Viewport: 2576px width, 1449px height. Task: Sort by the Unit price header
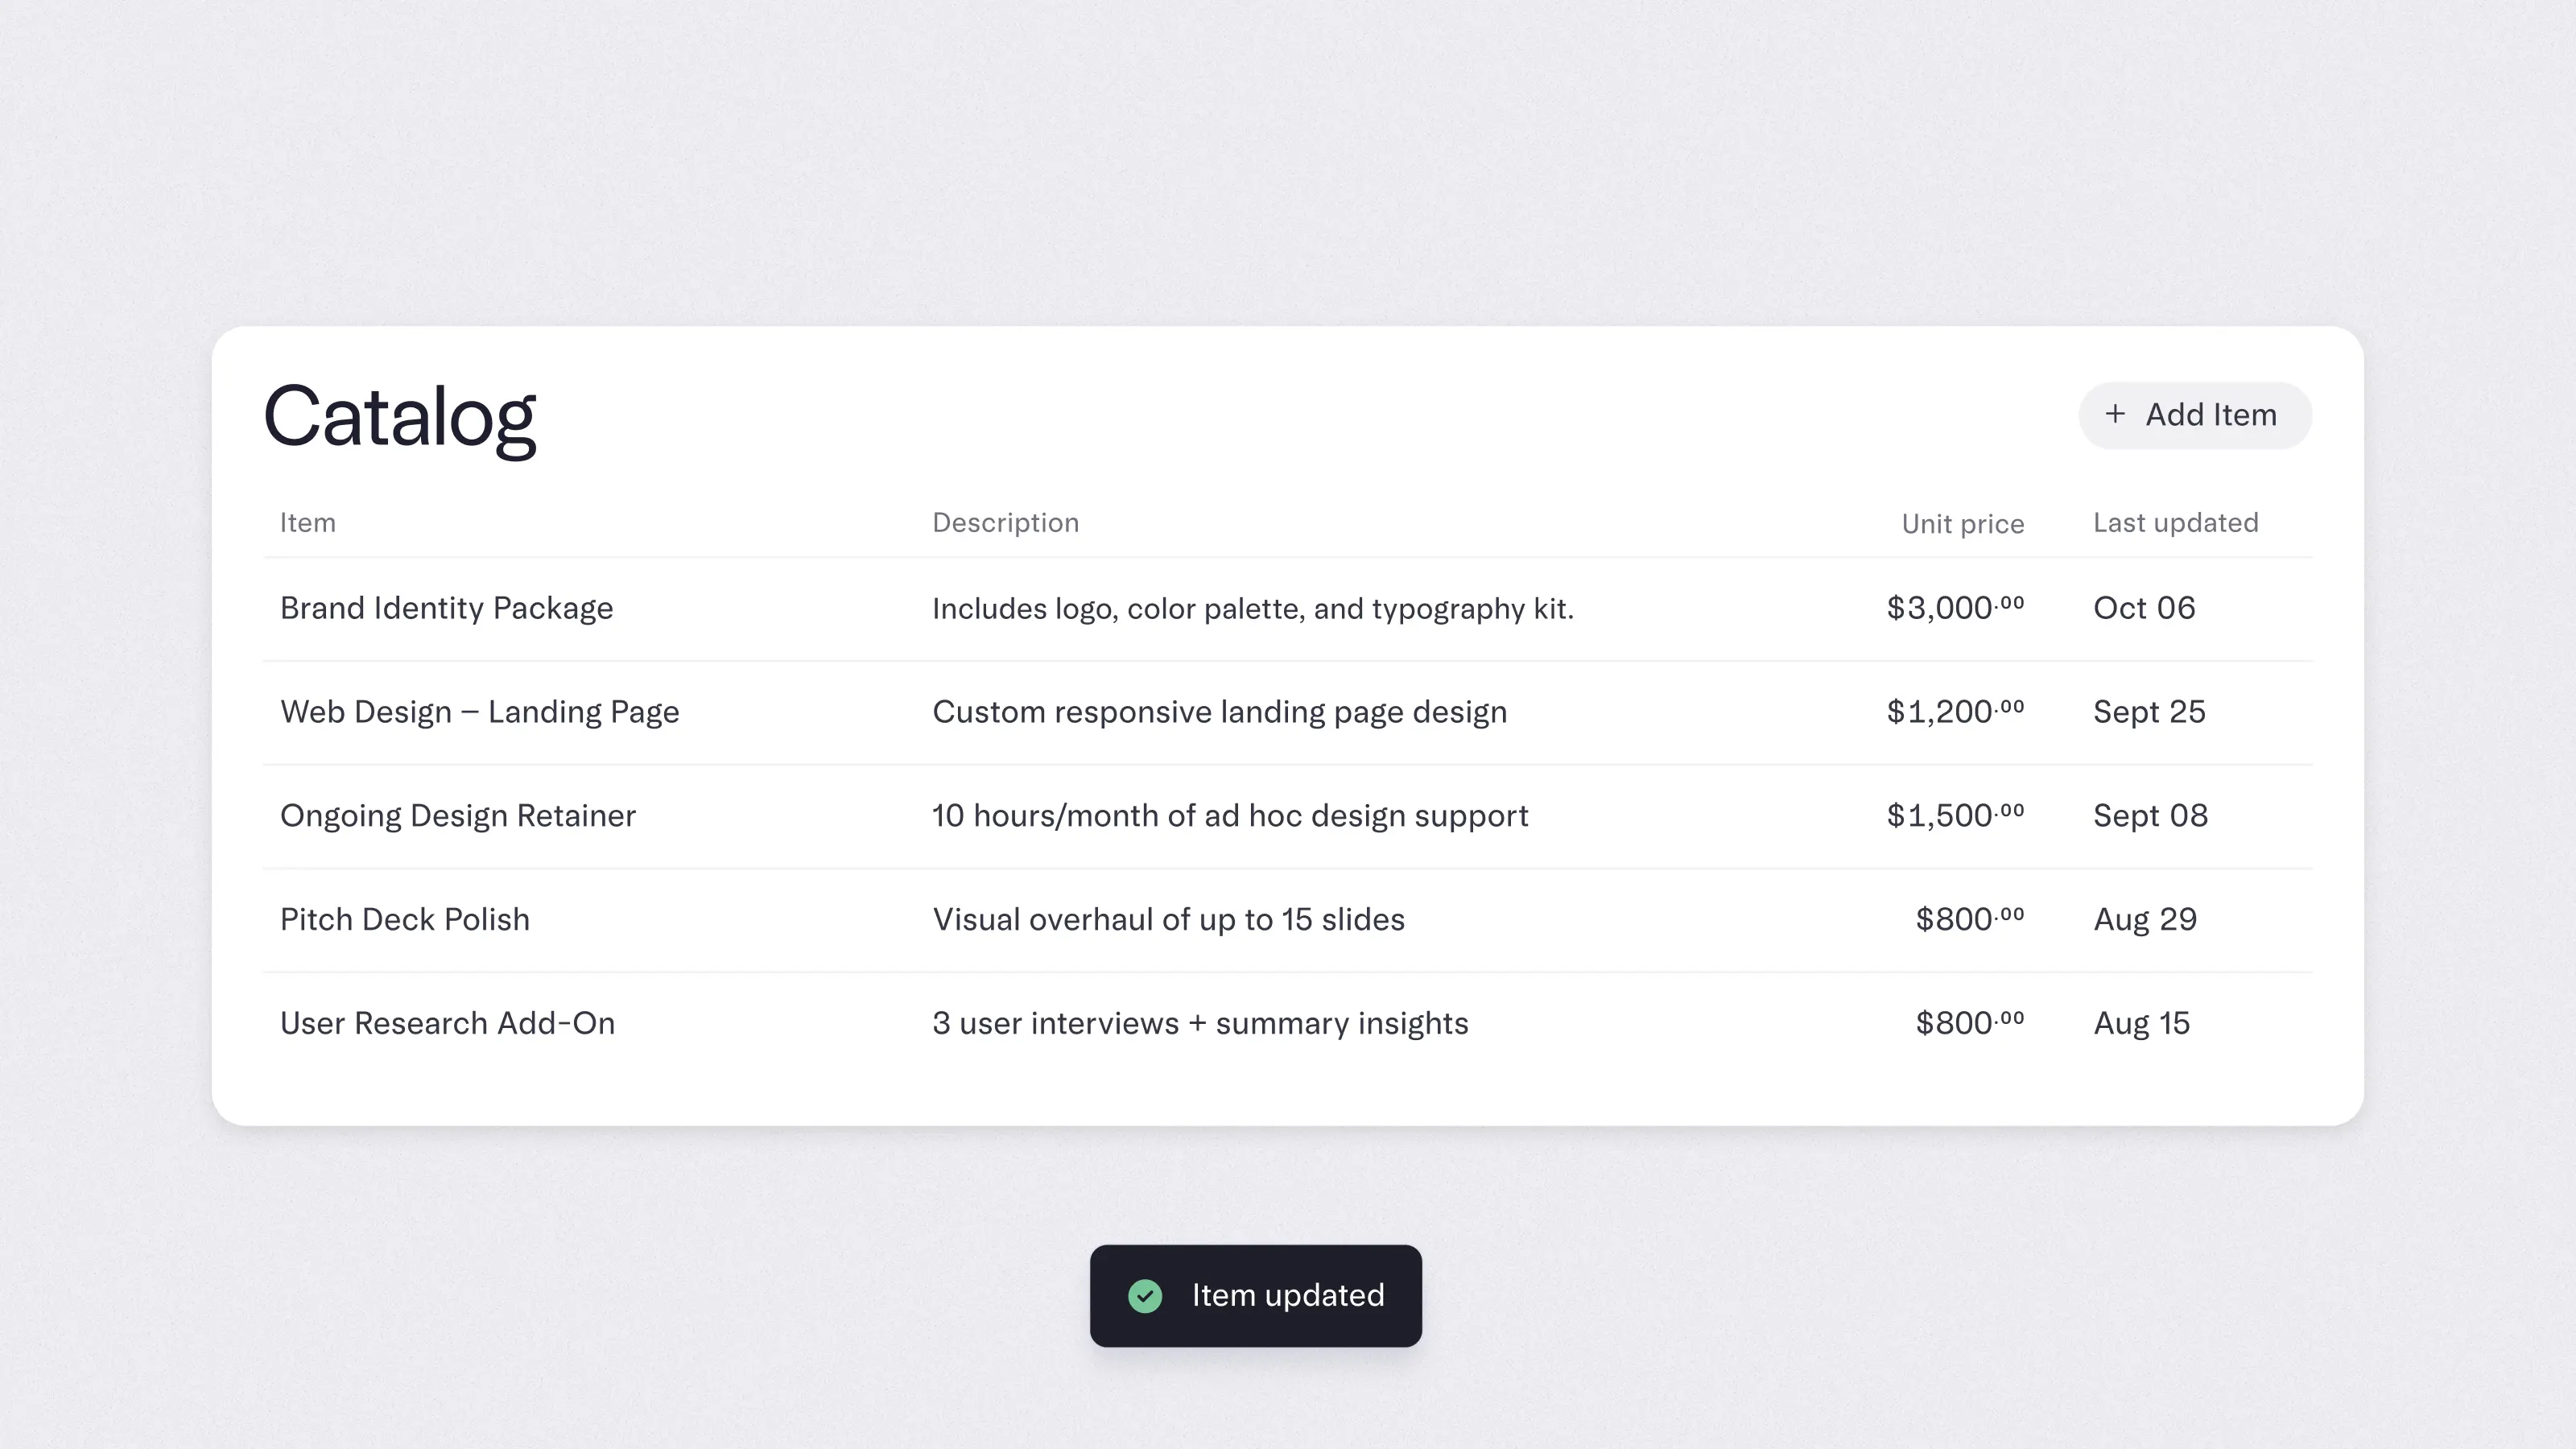click(x=1962, y=524)
